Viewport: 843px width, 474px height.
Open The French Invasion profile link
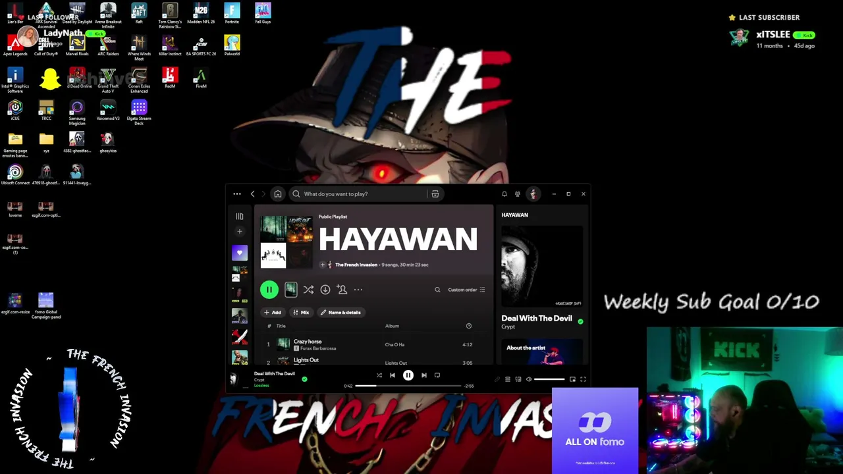pyautogui.click(x=356, y=265)
